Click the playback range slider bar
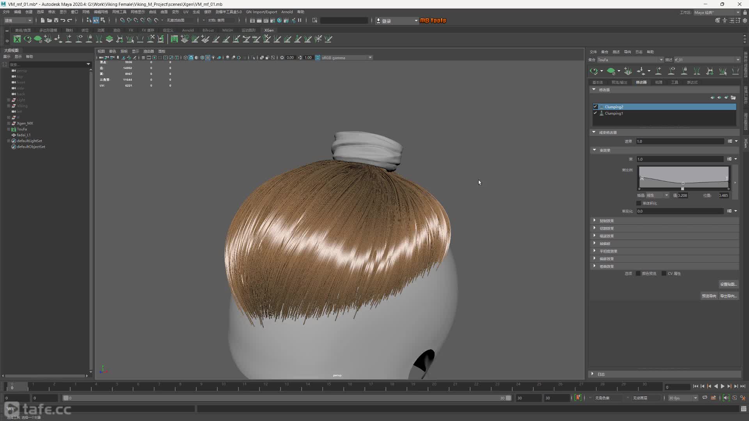 click(287, 398)
